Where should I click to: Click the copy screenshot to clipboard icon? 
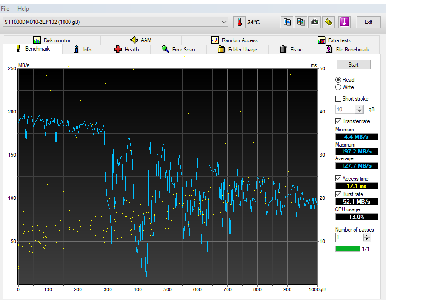[301, 22]
